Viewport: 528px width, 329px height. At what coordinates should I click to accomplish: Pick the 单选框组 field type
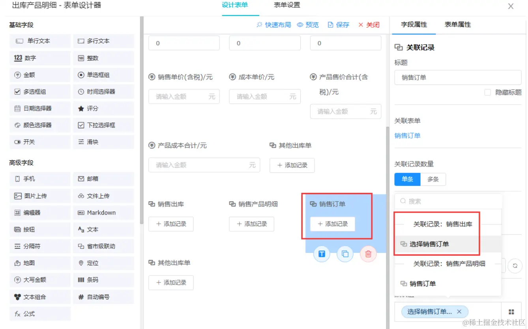pos(104,75)
